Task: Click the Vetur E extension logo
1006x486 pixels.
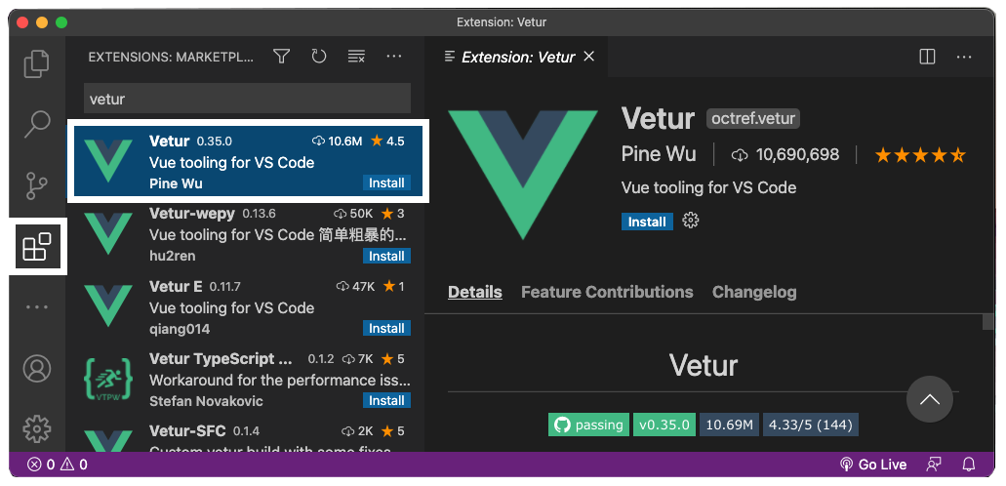Action: click(x=108, y=306)
